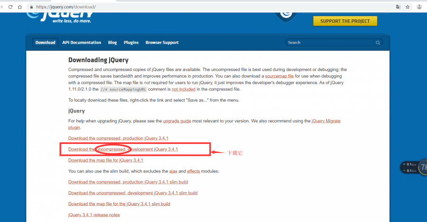Click the SUPPORT THE PROJECT button
Screen dimensions: 427x222
pos(345,21)
